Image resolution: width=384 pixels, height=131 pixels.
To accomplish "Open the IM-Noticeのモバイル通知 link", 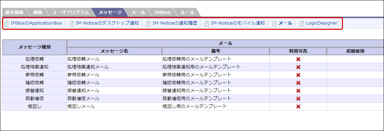I will tap(238, 23).
